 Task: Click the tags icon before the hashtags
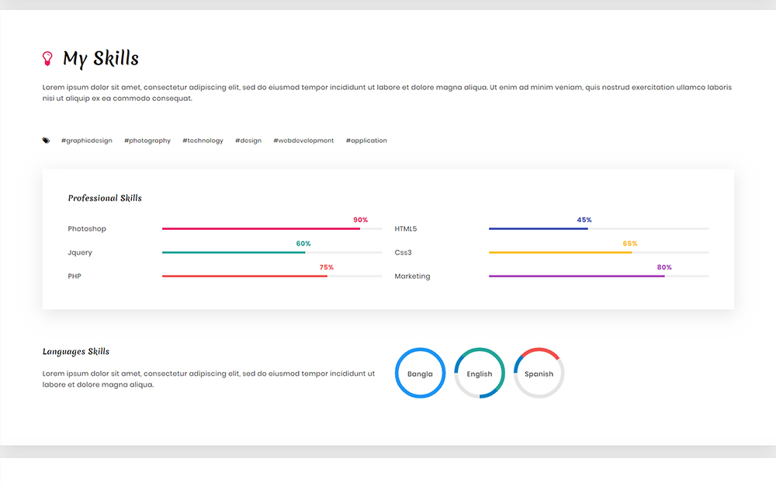(x=47, y=141)
